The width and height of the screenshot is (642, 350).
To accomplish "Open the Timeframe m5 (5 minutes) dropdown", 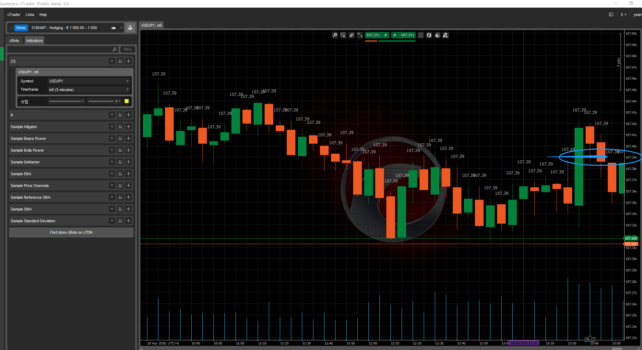I will (89, 90).
